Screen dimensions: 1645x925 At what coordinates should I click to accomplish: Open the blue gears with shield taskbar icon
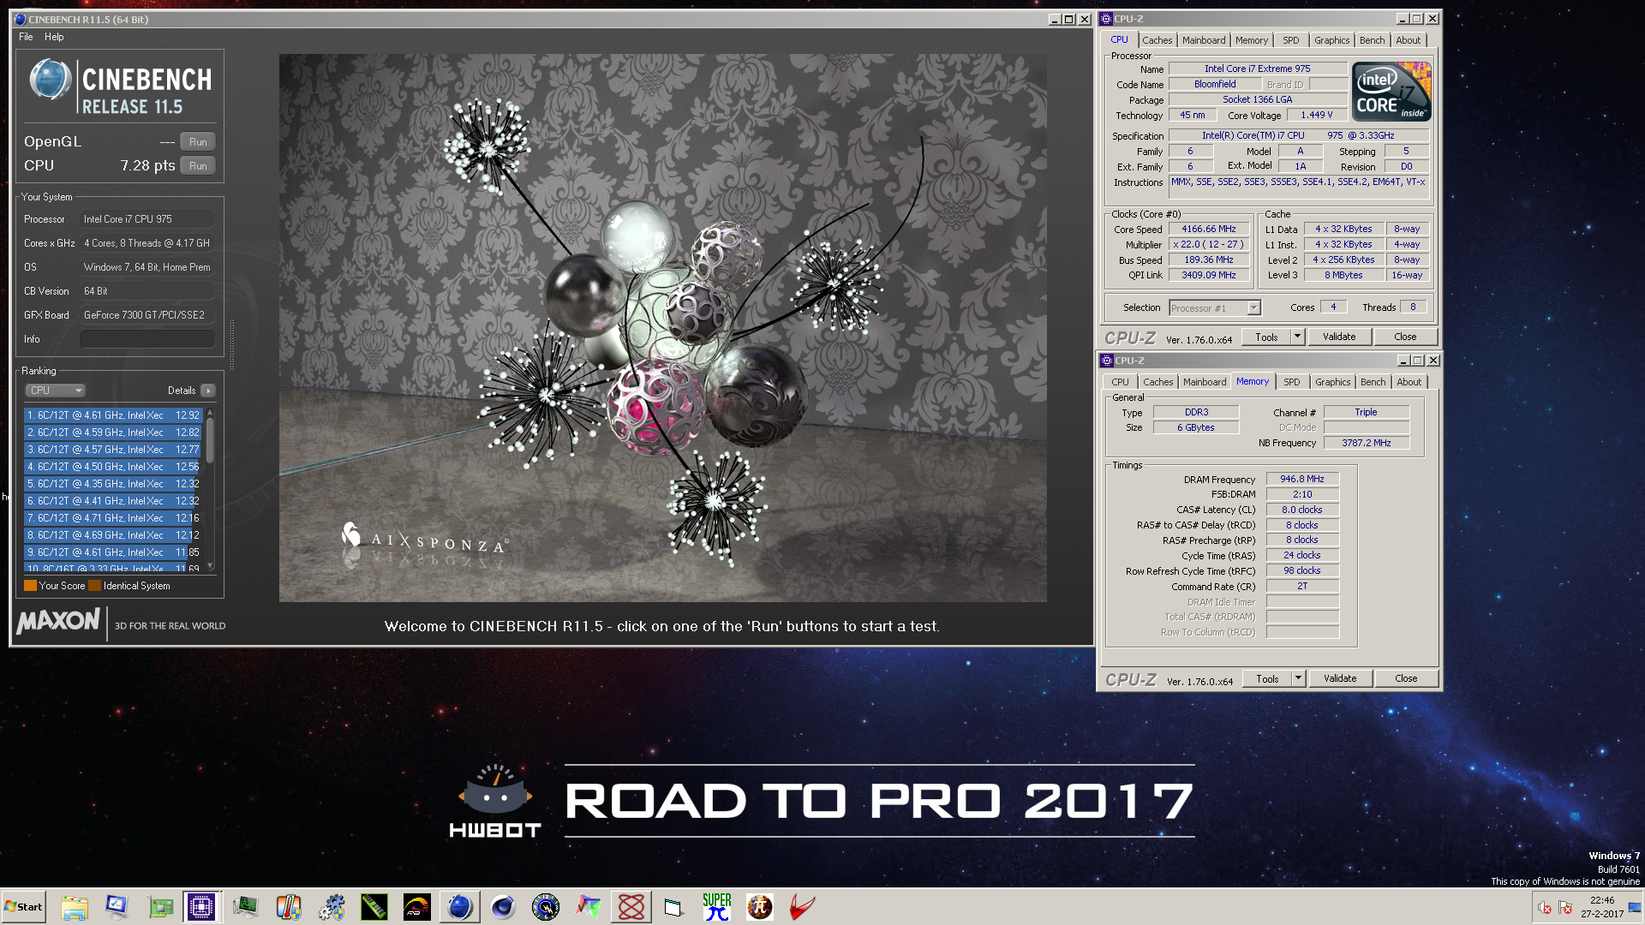(x=332, y=907)
